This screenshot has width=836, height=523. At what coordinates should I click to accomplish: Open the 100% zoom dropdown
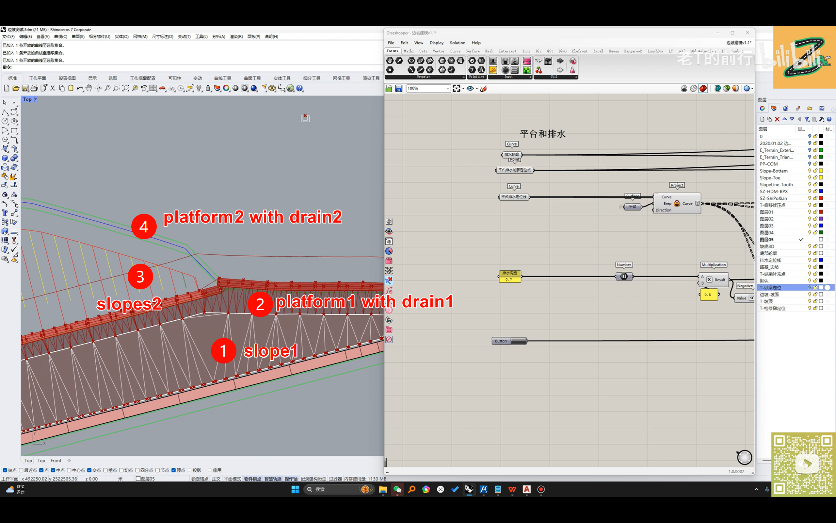click(448, 89)
